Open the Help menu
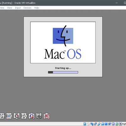Viewport: 126px width, 126px height. point(37,8)
